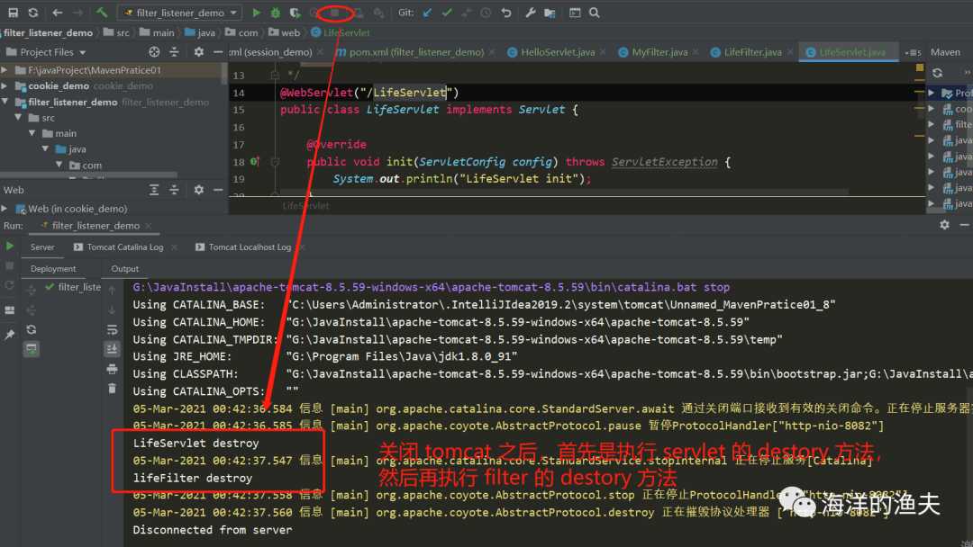Click the override gutter icon on line 18

point(254,162)
